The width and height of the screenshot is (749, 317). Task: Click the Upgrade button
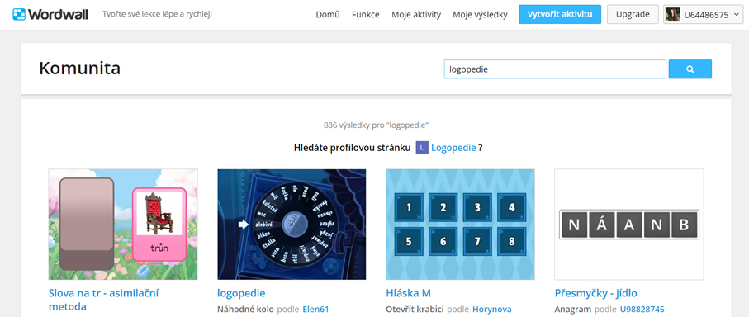633,14
